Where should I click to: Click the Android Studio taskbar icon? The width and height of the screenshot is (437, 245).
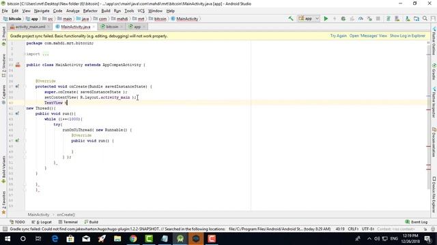[x=180, y=239]
